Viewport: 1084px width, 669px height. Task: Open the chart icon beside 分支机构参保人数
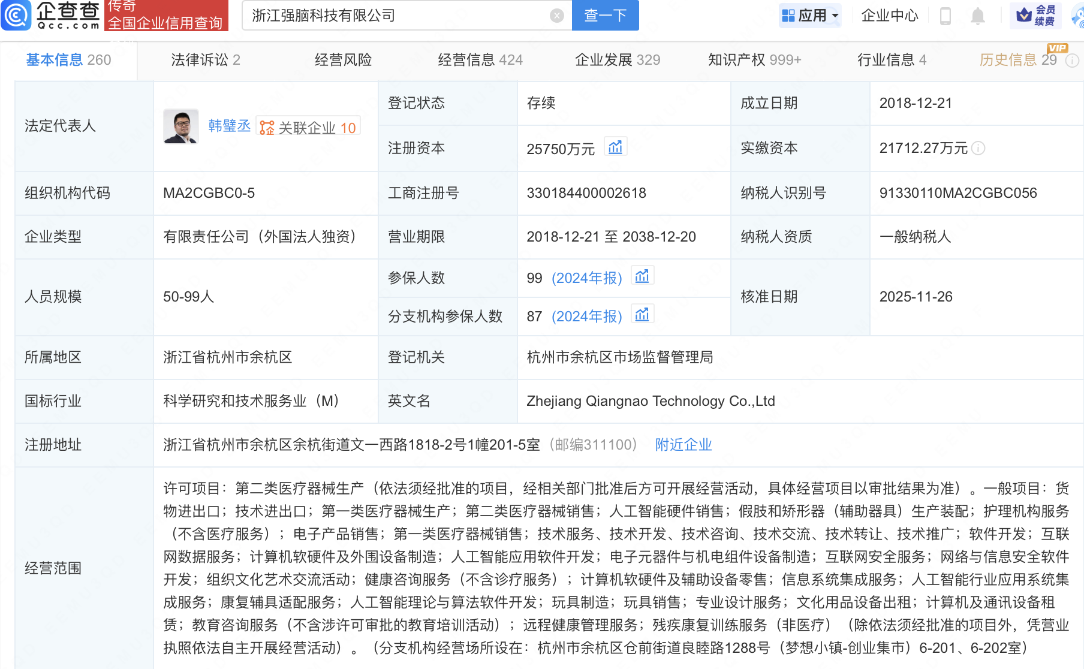(x=642, y=314)
